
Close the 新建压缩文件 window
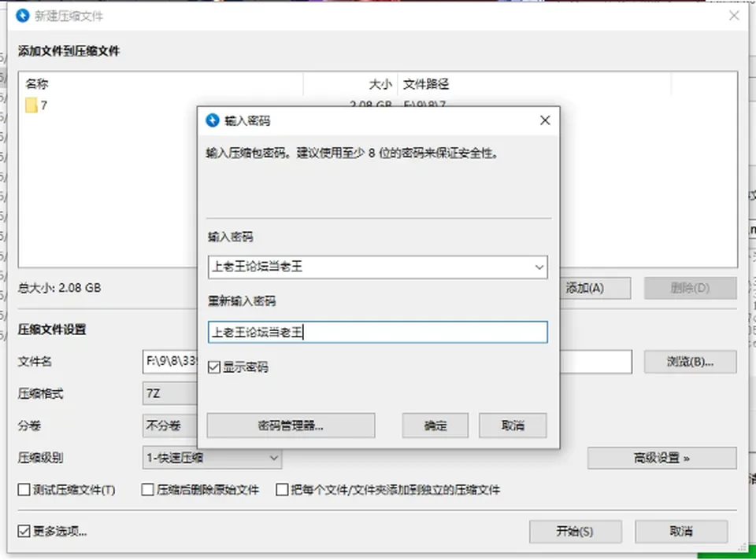[x=734, y=16]
